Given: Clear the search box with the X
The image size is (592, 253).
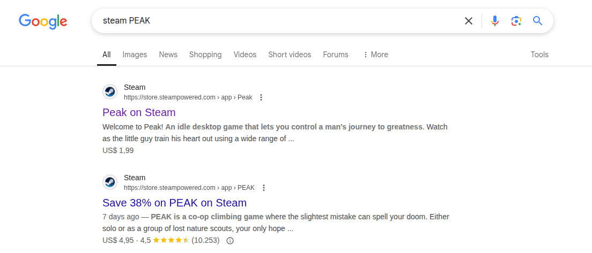Looking at the screenshot, I should point(468,21).
